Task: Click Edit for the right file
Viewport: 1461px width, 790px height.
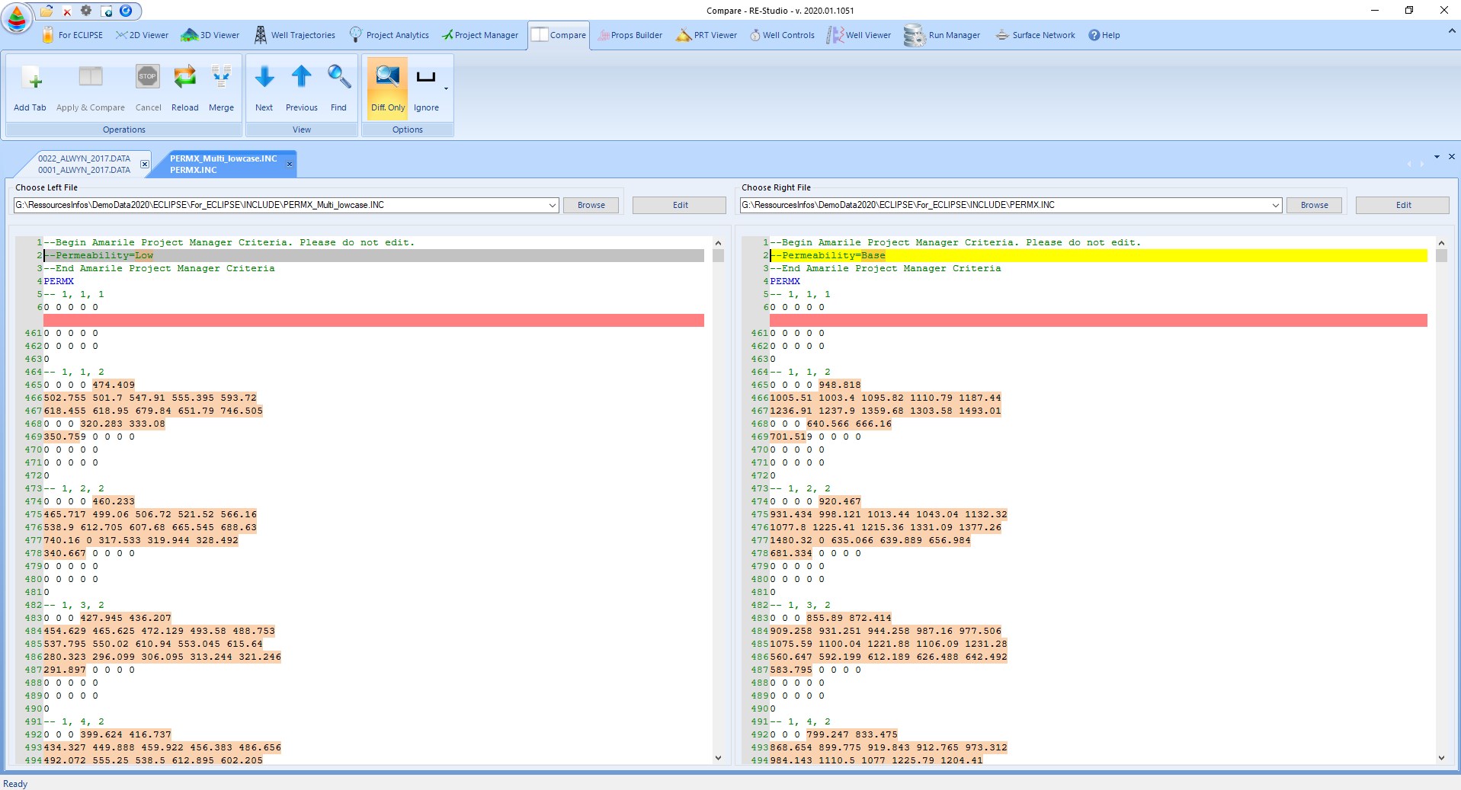Action: [1402, 206]
